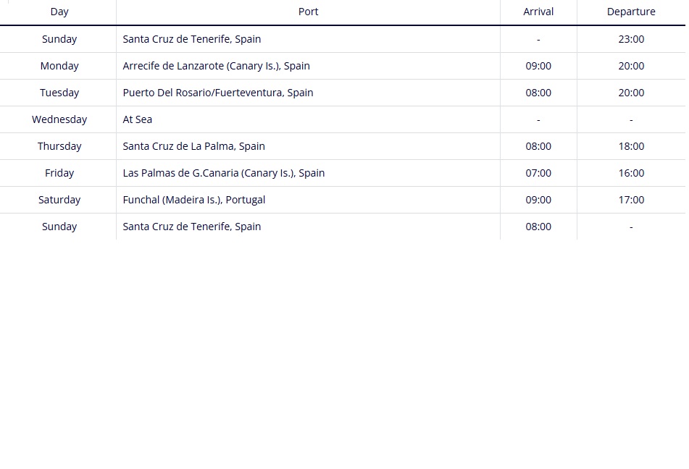Select the 07:00 arrival time

pyautogui.click(x=538, y=173)
